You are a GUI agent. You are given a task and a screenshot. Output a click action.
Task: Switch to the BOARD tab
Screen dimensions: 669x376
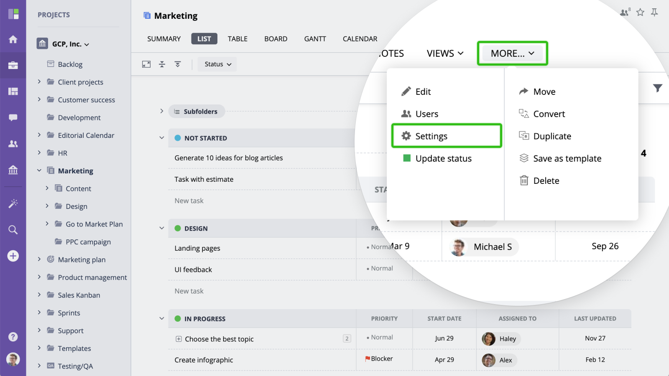(276, 39)
